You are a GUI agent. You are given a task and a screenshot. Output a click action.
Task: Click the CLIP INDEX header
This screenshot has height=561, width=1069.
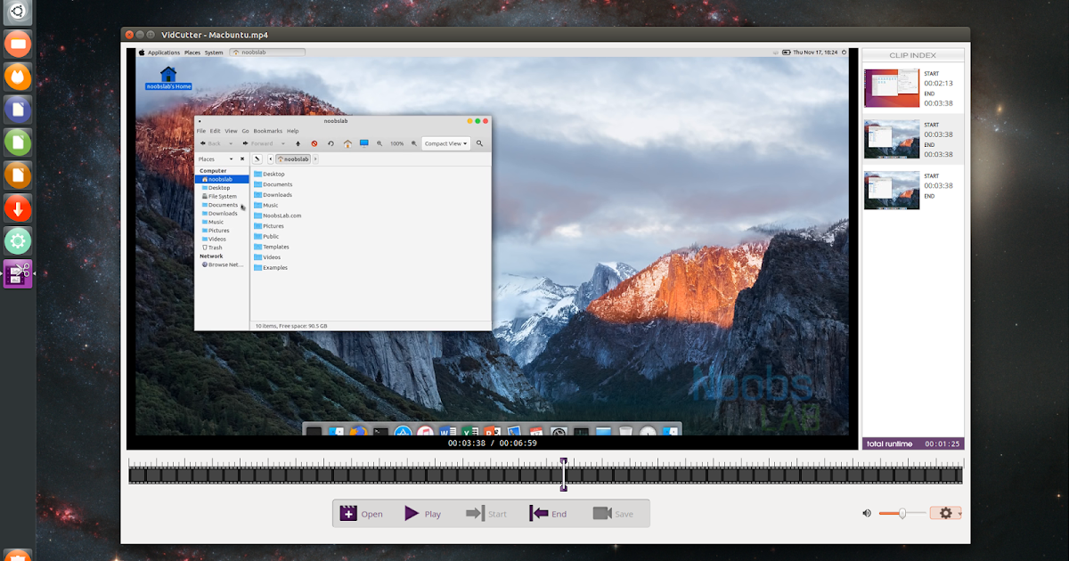913,55
